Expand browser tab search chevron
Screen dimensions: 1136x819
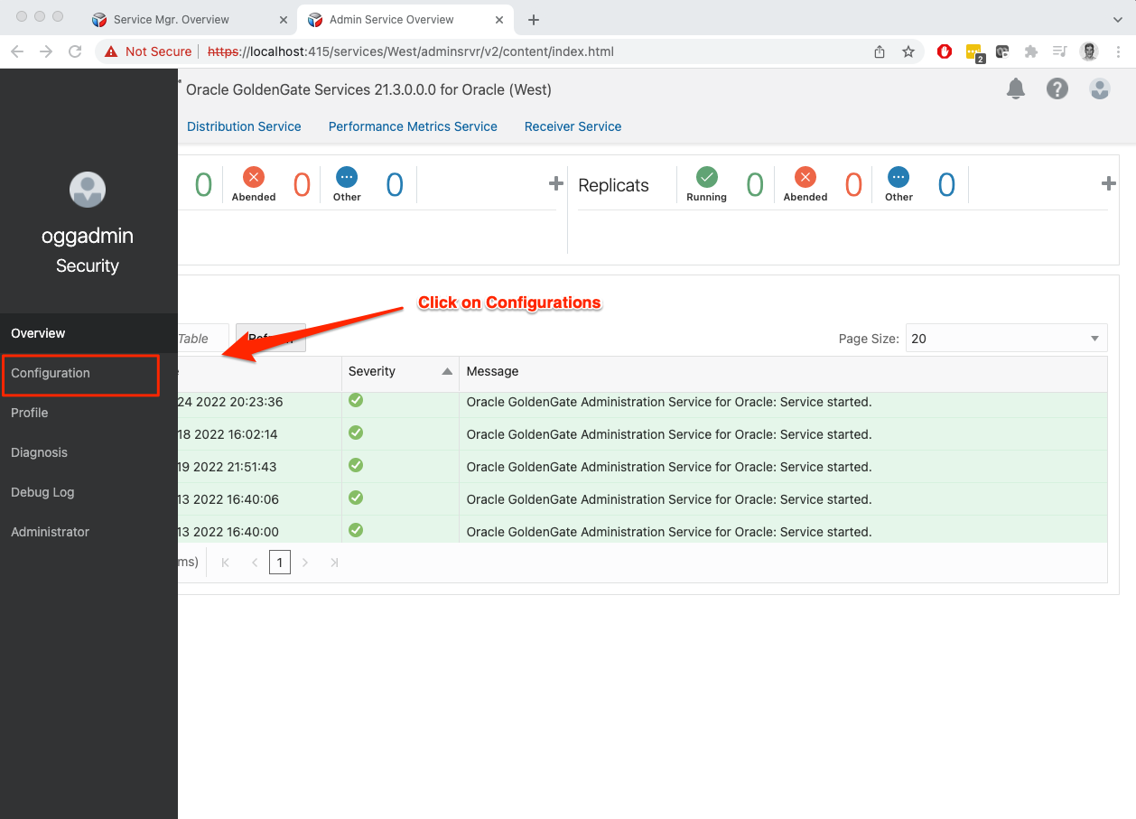click(x=1118, y=19)
